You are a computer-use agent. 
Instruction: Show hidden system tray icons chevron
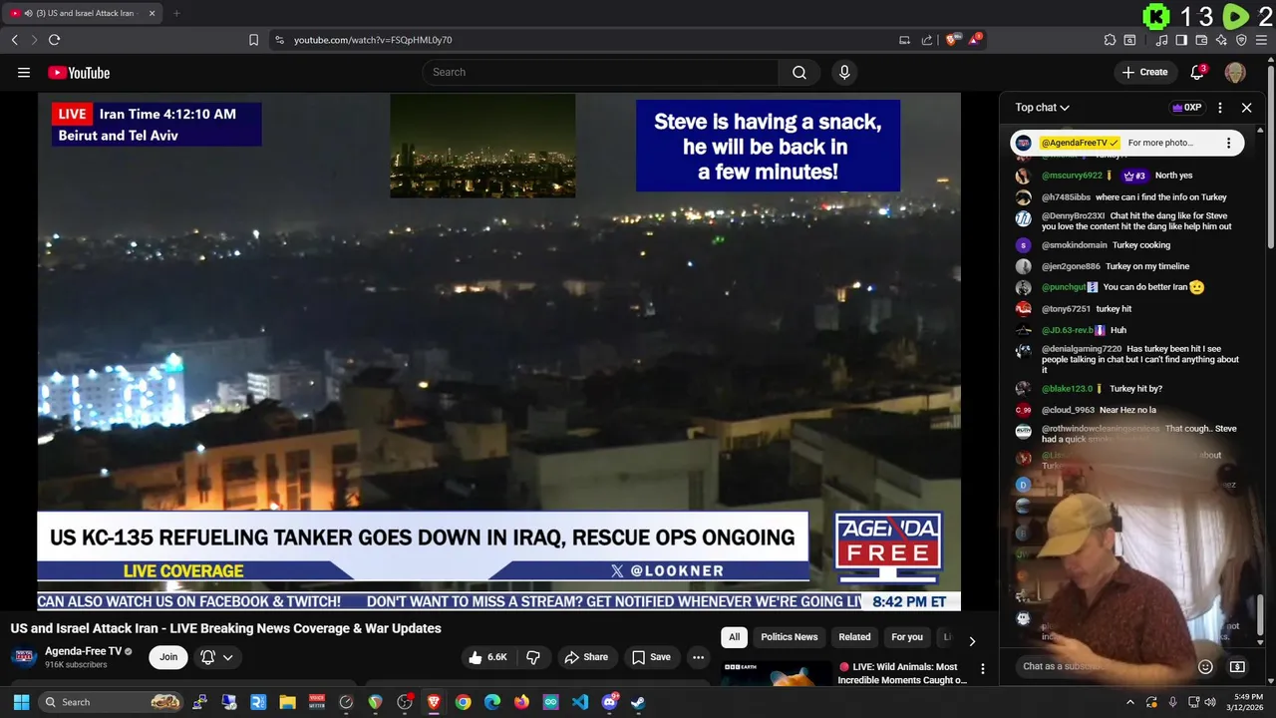click(x=1129, y=702)
